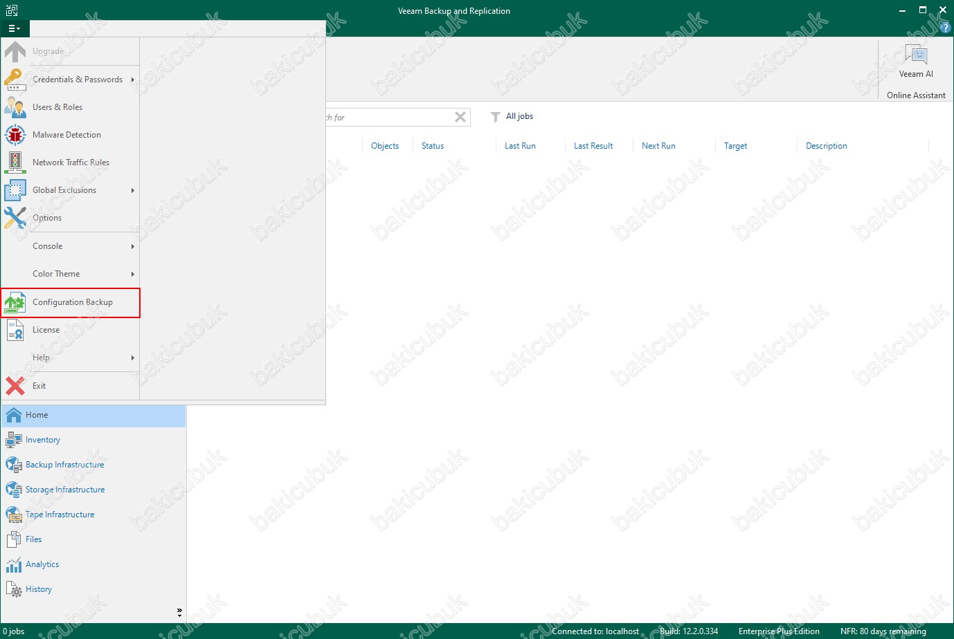
Task: Clear the search box with the X
Action: (x=460, y=117)
